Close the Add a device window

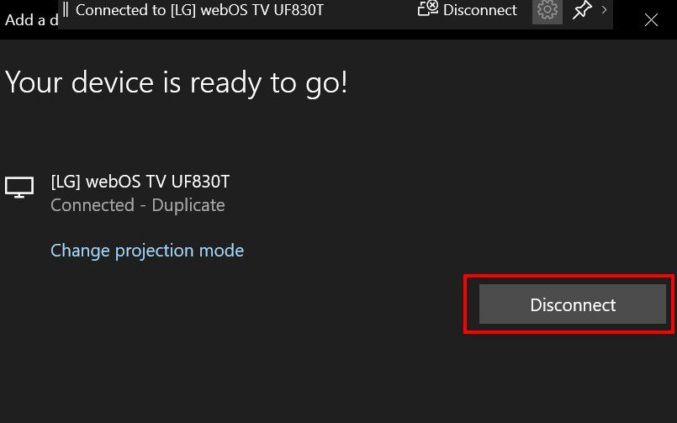[651, 19]
